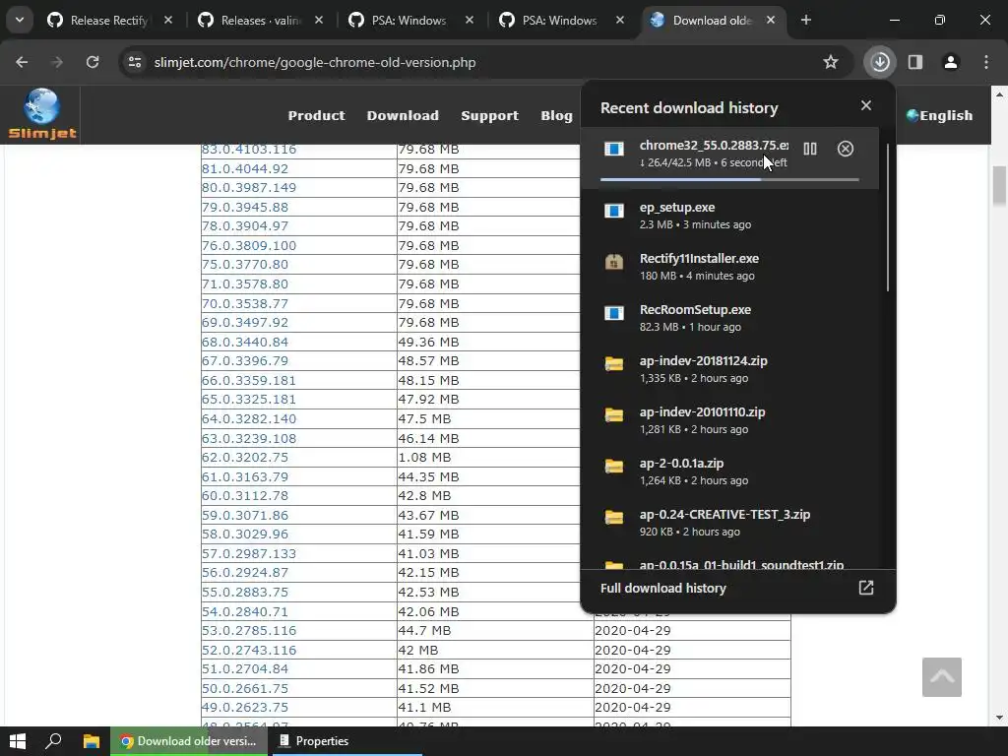Click the Slimjet logo

pos(41,114)
